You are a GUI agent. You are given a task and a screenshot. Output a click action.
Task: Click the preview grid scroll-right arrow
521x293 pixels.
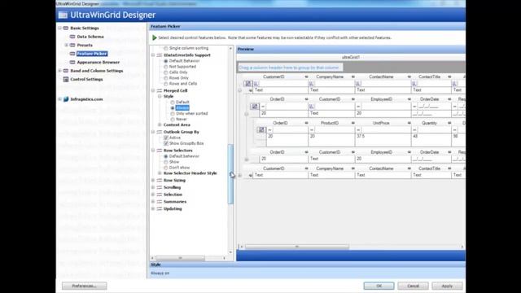coord(462,247)
